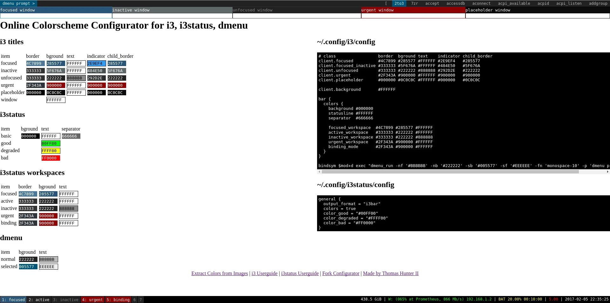This screenshot has width=610, height=303.
Task: Edit the workspaces urgent text swatch FFFFFF
Action: coord(68,216)
